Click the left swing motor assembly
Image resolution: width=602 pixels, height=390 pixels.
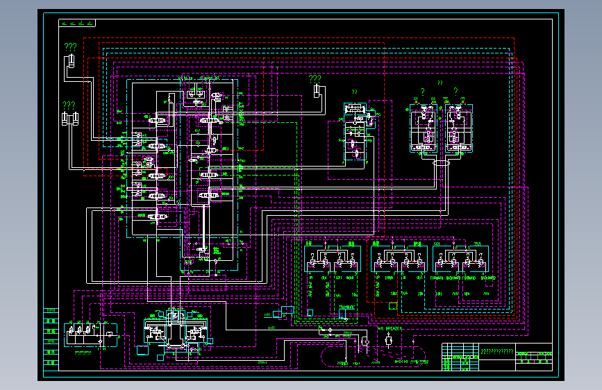click(x=424, y=128)
